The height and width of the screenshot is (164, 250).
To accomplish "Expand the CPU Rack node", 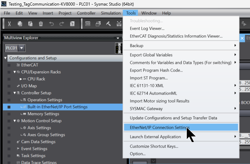I will (x=21, y=79).
